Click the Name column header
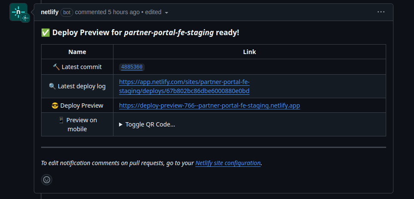414x199 pixels. pyautogui.click(x=77, y=52)
